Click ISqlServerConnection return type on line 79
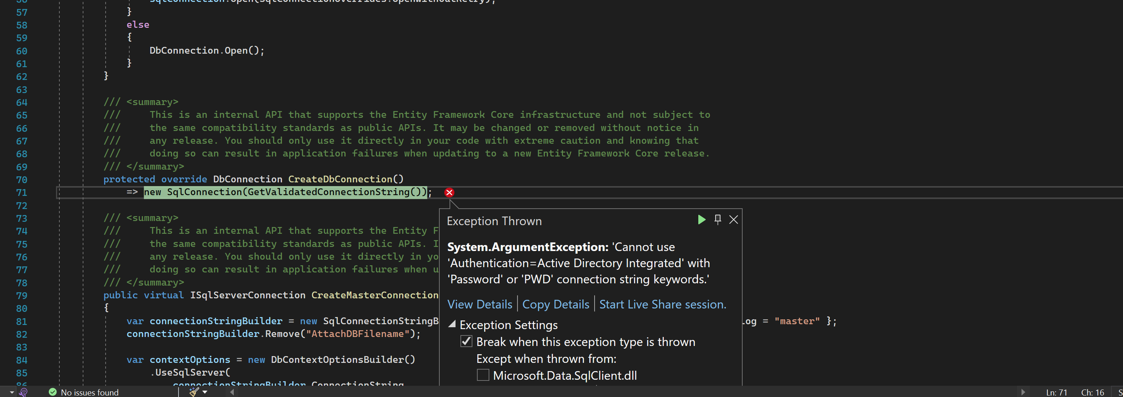The height and width of the screenshot is (397, 1123). click(248, 295)
